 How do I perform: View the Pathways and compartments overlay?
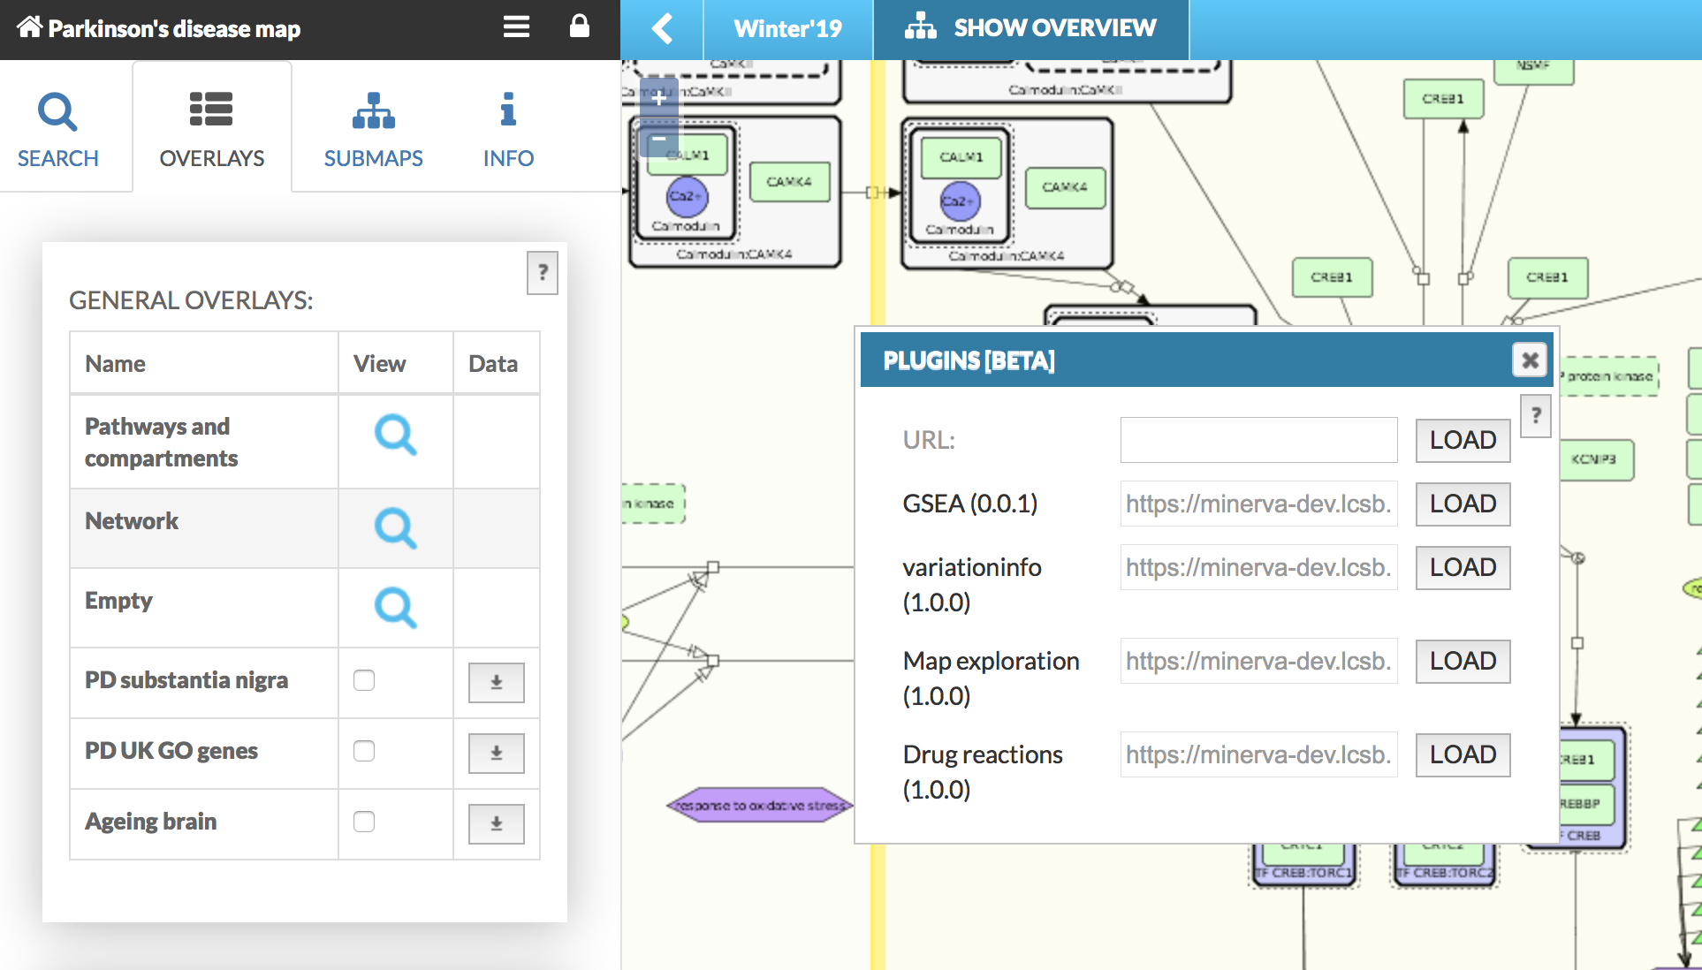click(395, 435)
